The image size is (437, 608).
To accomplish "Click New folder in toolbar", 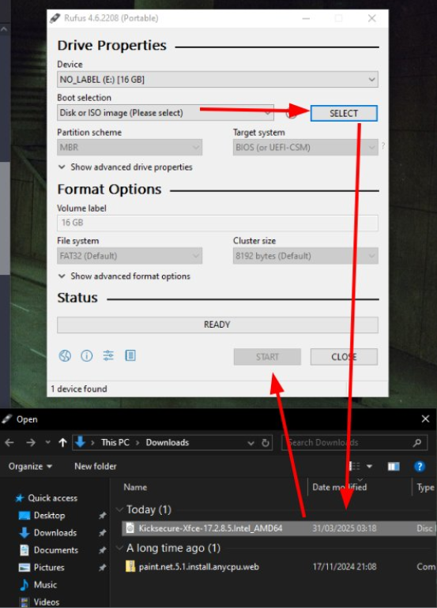I will pyautogui.click(x=96, y=466).
